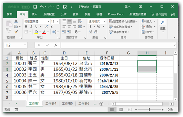The image size is (183, 117).
Task: Click the Share icon at ribbon right
Action: tap(173, 14)
